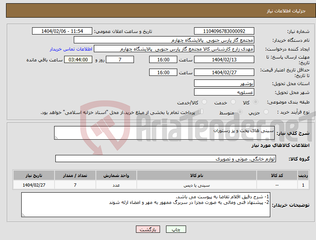The height and width of the screenshot is (240, 316).
Task: Click the نام کالا column header
Action: [196, 175]
